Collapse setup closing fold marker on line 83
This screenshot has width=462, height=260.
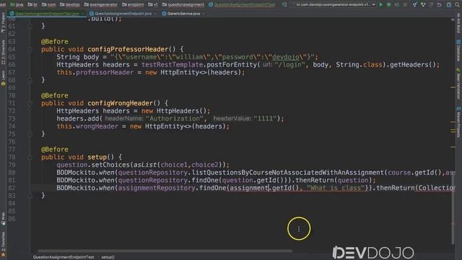30,196
